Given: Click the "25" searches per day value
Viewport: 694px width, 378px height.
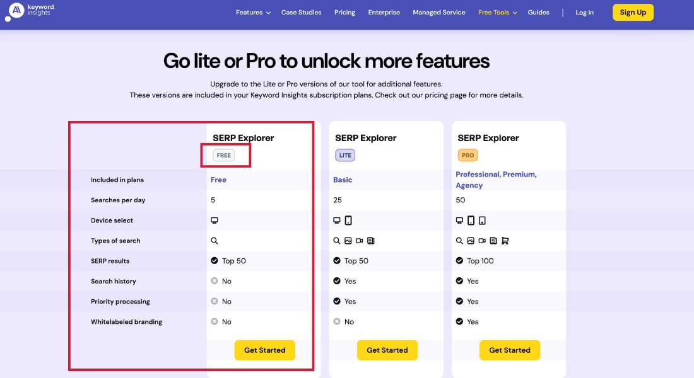Looking at the screenshot, I should (x=338, y=200).
